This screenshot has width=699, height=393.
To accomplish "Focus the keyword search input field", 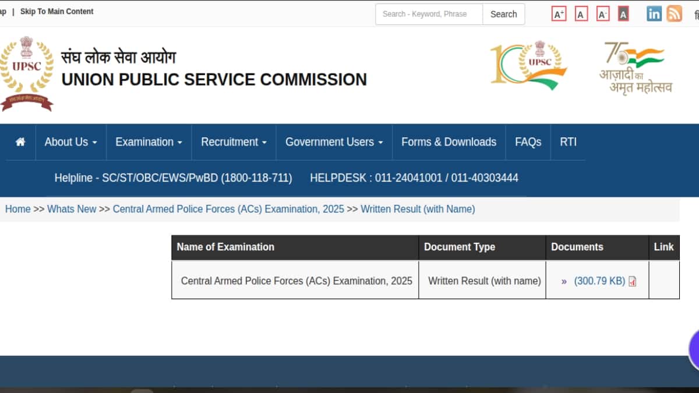I will click(429, 14).
